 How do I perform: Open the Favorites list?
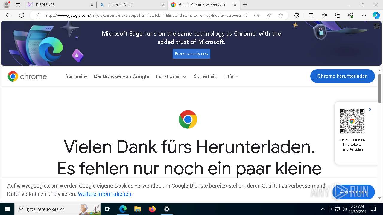(324, 15)
